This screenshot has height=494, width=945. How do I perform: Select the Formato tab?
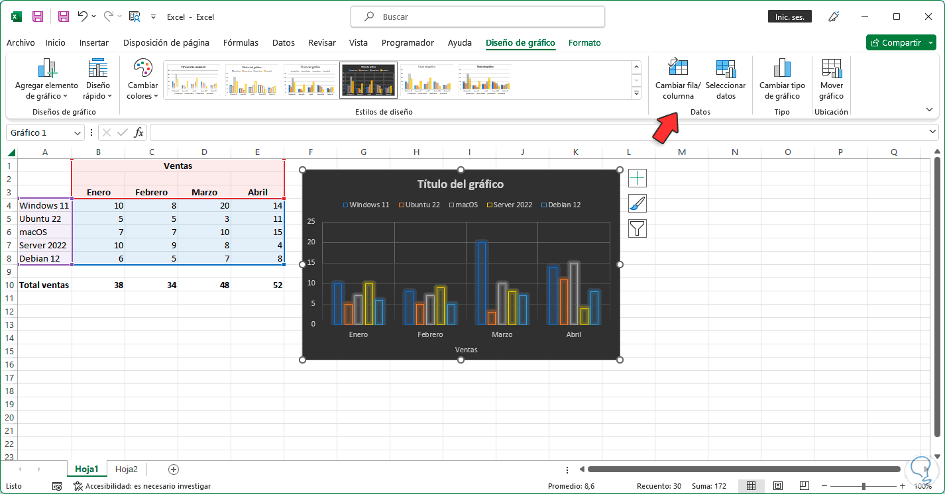point(584,42)
